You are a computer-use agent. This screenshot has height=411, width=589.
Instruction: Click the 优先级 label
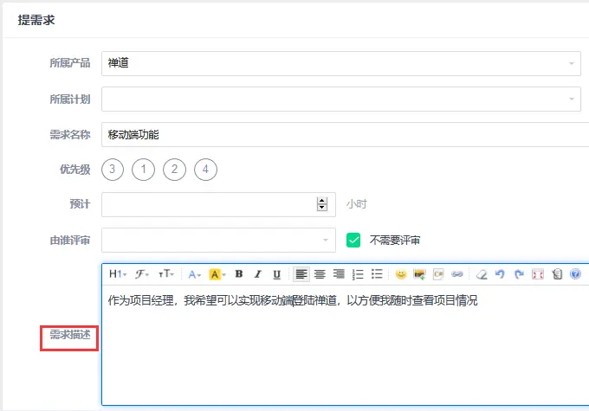(75, 170)
